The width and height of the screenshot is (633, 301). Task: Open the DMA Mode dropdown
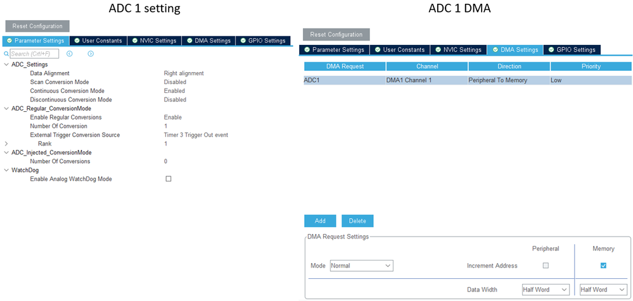pyautogui.click(x=362, y=266)
